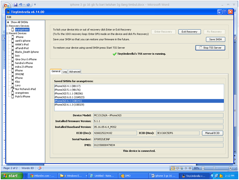The width and height of the screenshot is (239, 180).
Task: Select iPhone3GS 5.1.1 (9B206) SHSH
Action: pos(139,93)
